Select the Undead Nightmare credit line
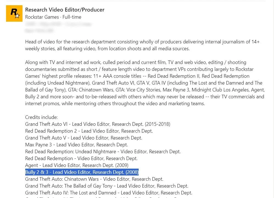This screenshot has height=198, width=274. 103,152
